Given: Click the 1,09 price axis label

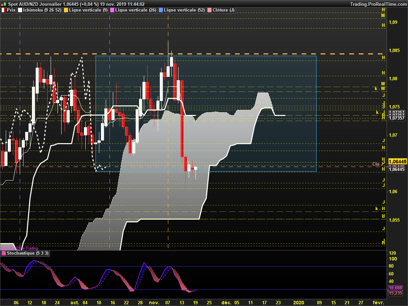Looking at the screenshot, I should [x=393, y=22].
